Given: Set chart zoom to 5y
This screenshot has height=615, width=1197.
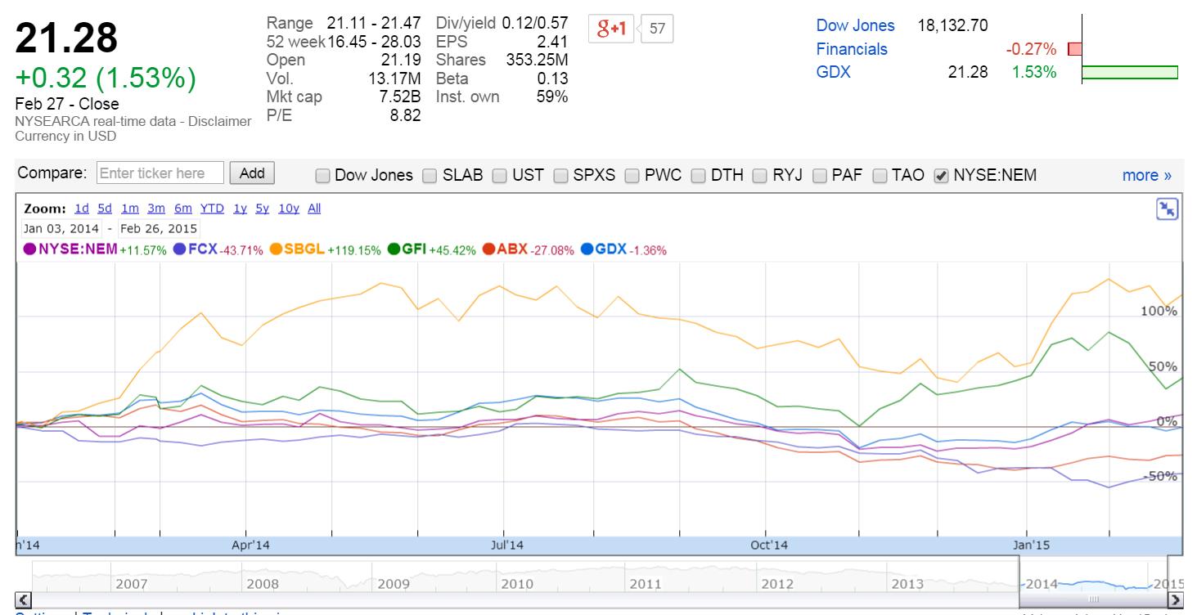Looking at the screenshot, I should coord(263,209).
